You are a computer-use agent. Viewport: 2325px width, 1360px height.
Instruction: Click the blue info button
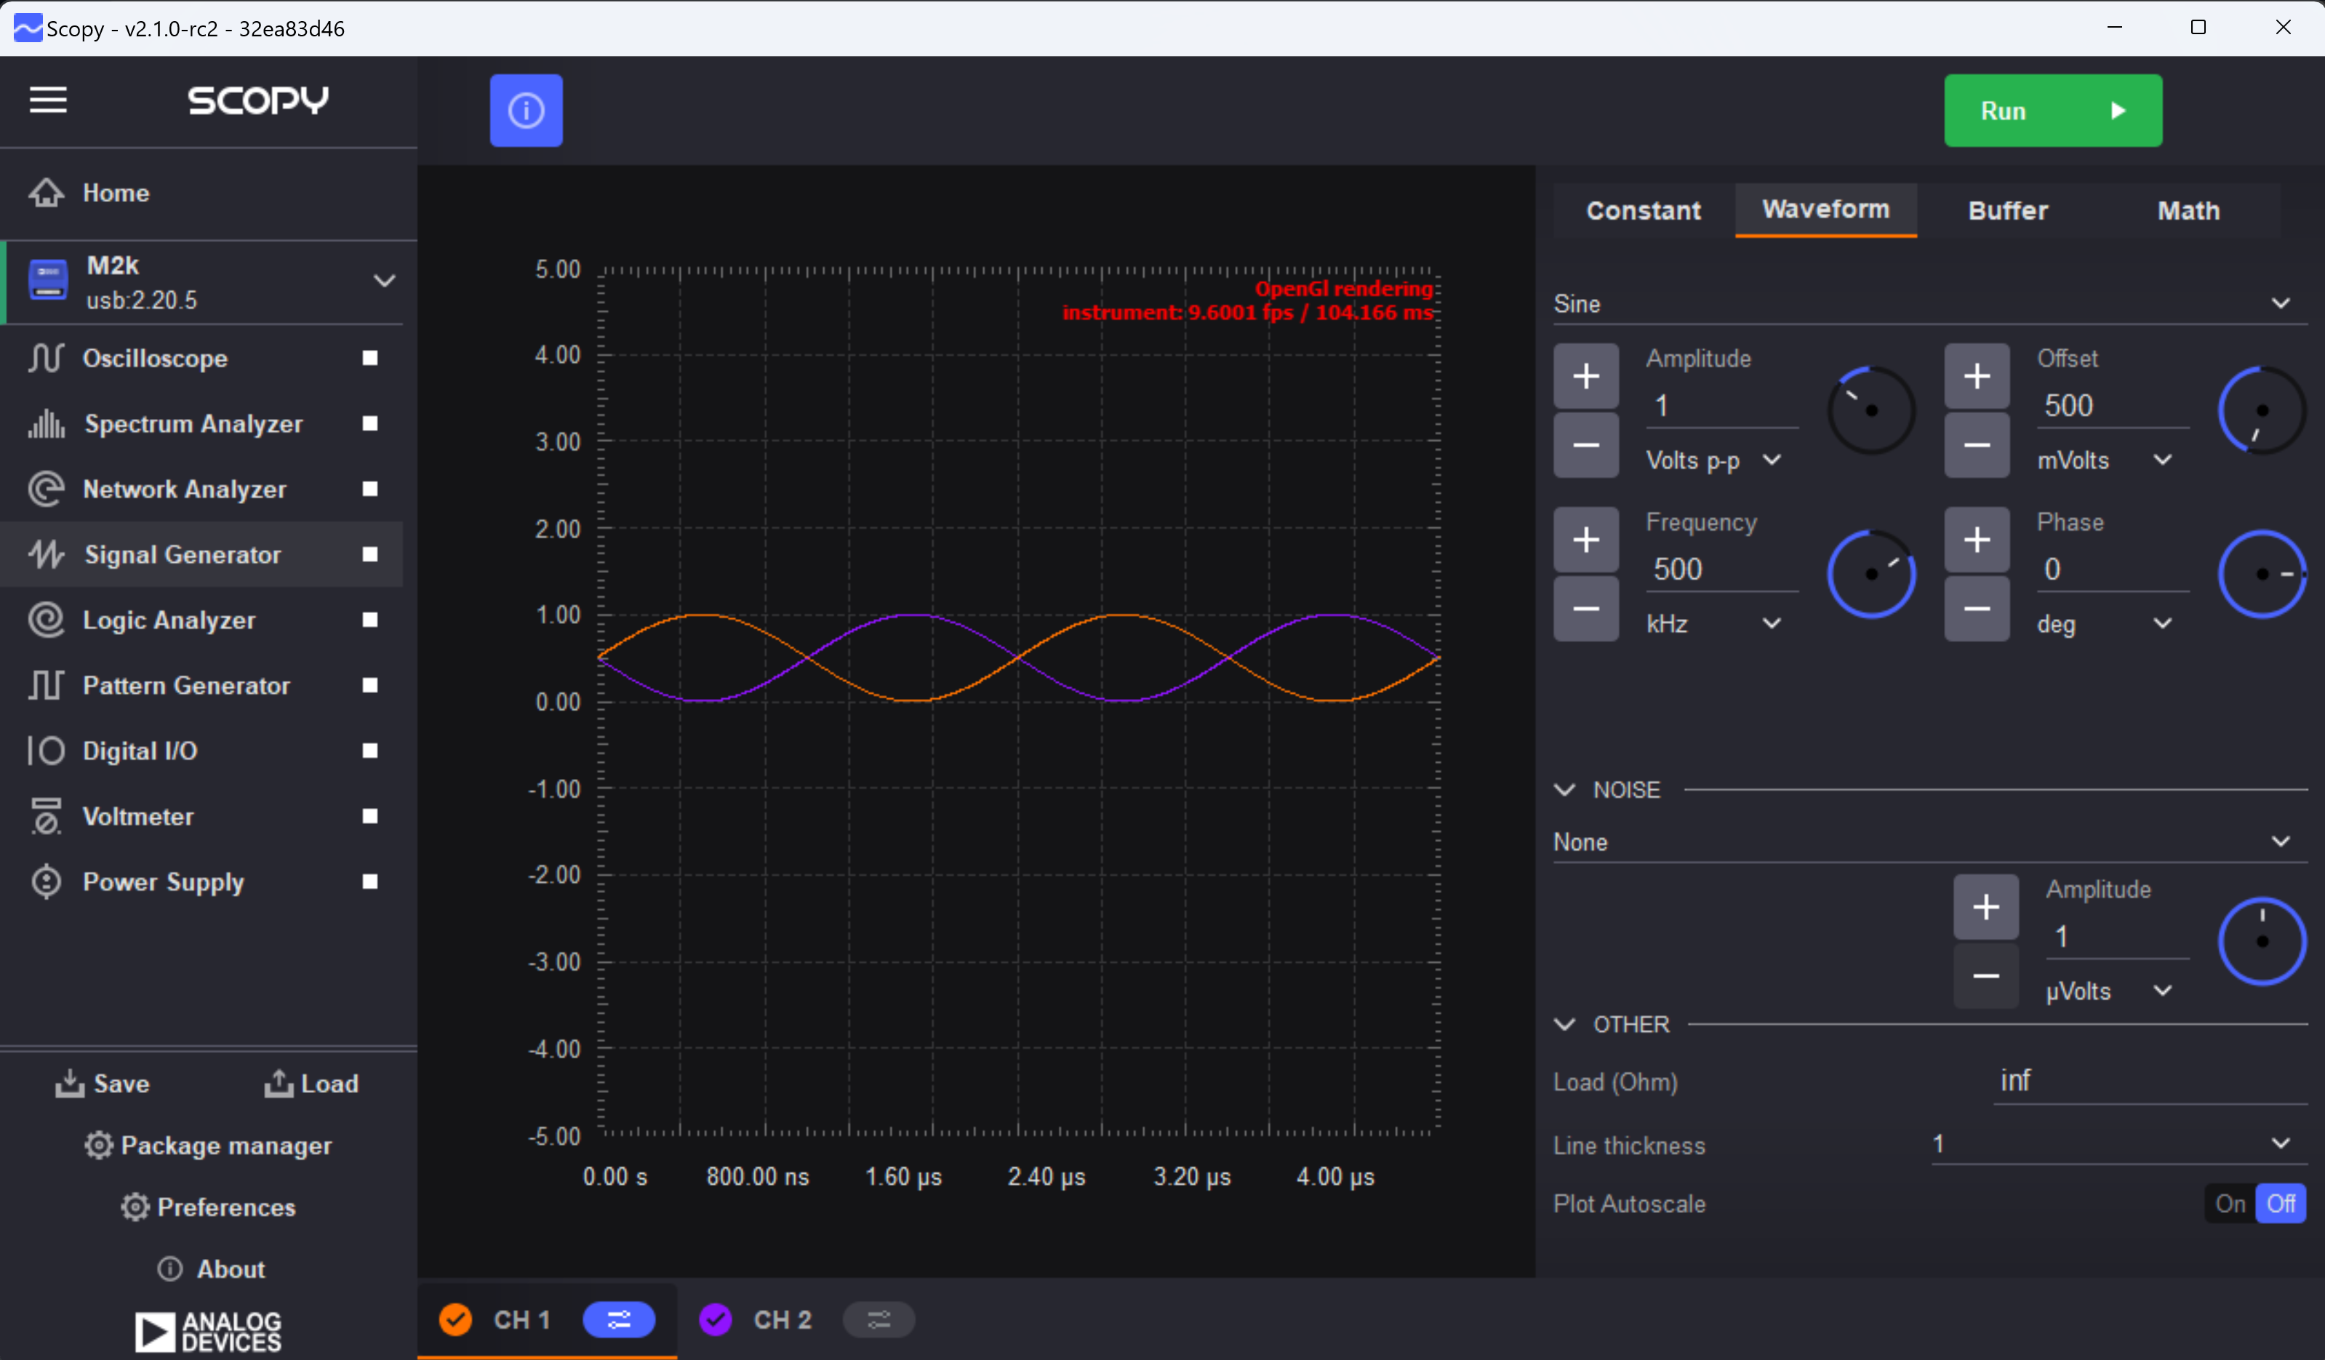526,111
